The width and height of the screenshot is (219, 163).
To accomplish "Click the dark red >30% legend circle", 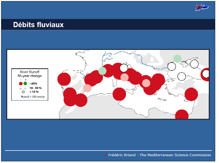I will click(21, 83).
